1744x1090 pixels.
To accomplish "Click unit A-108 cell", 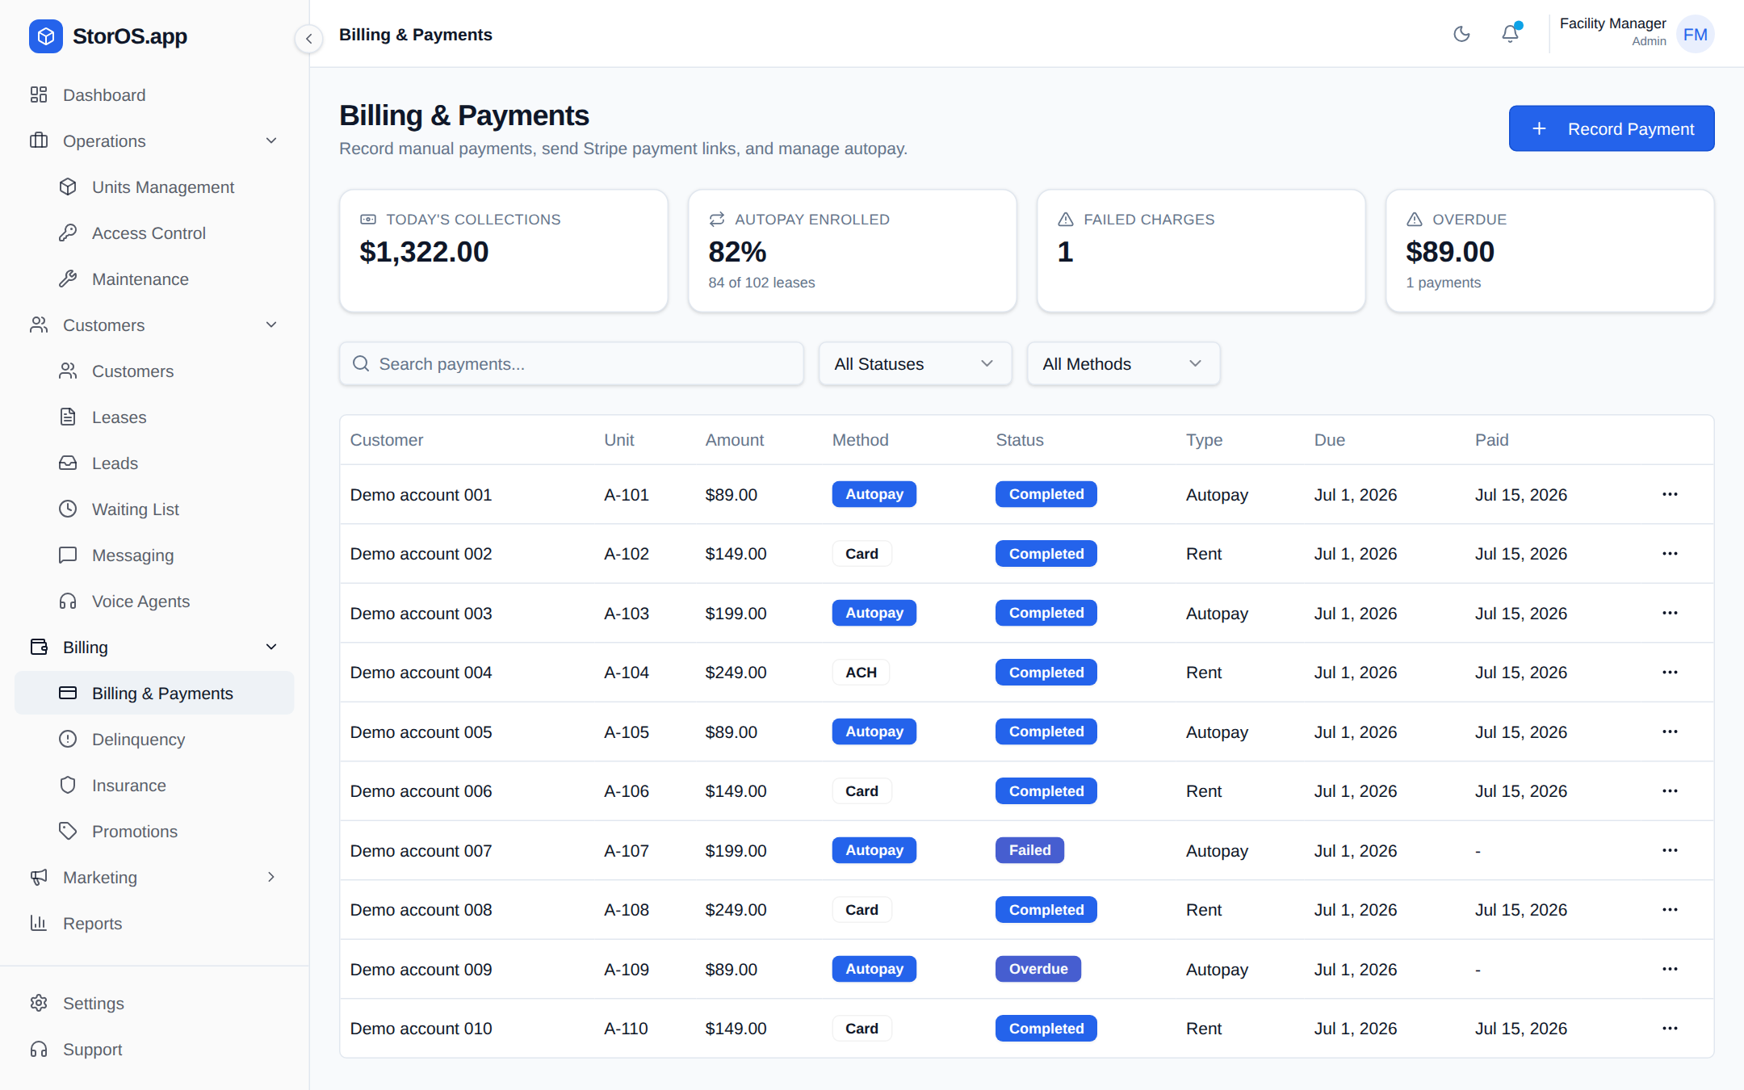I will coord(626,910).
